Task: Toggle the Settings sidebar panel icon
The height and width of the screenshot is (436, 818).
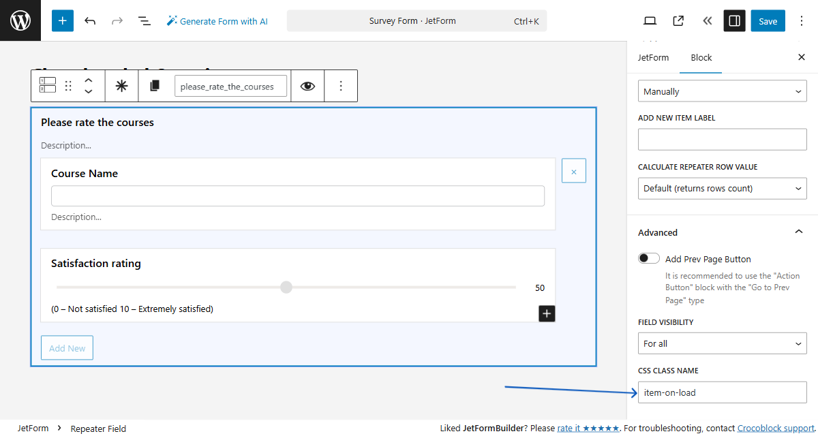Action: click(734, 20)
